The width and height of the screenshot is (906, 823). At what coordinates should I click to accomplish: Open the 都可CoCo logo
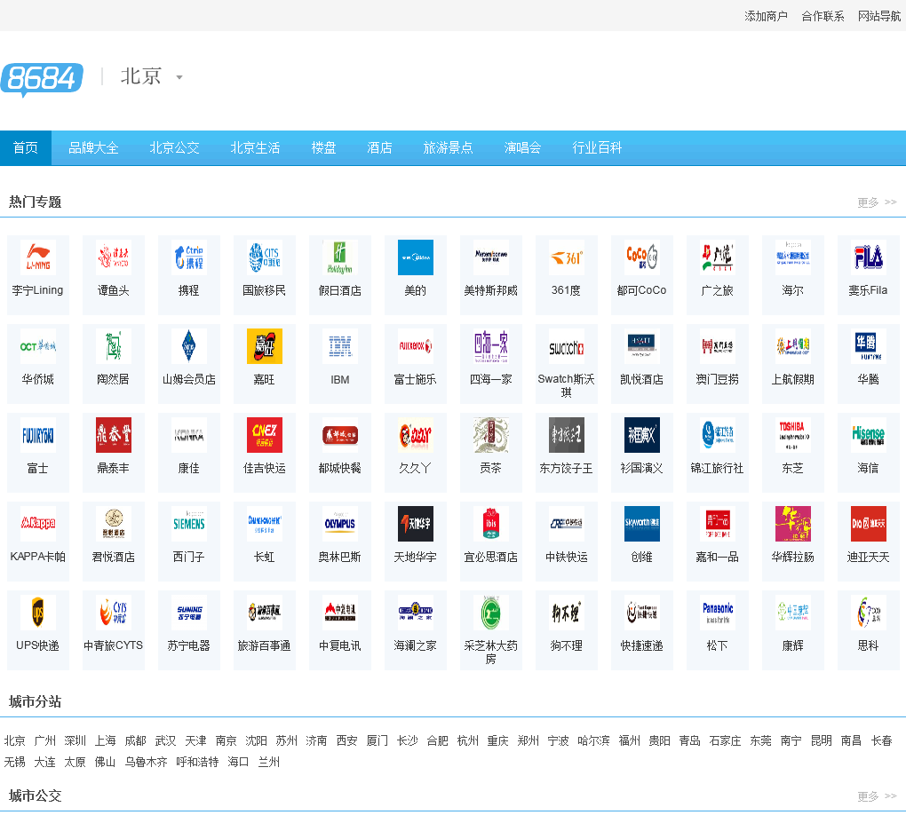tap(642, 257)
